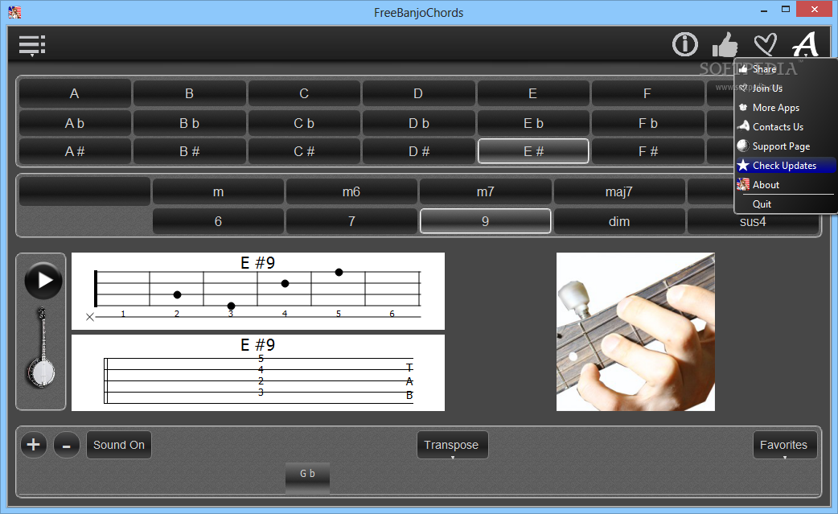Select root note C
838x514 pixels.
pyautogui.click(x=304, y=93)
